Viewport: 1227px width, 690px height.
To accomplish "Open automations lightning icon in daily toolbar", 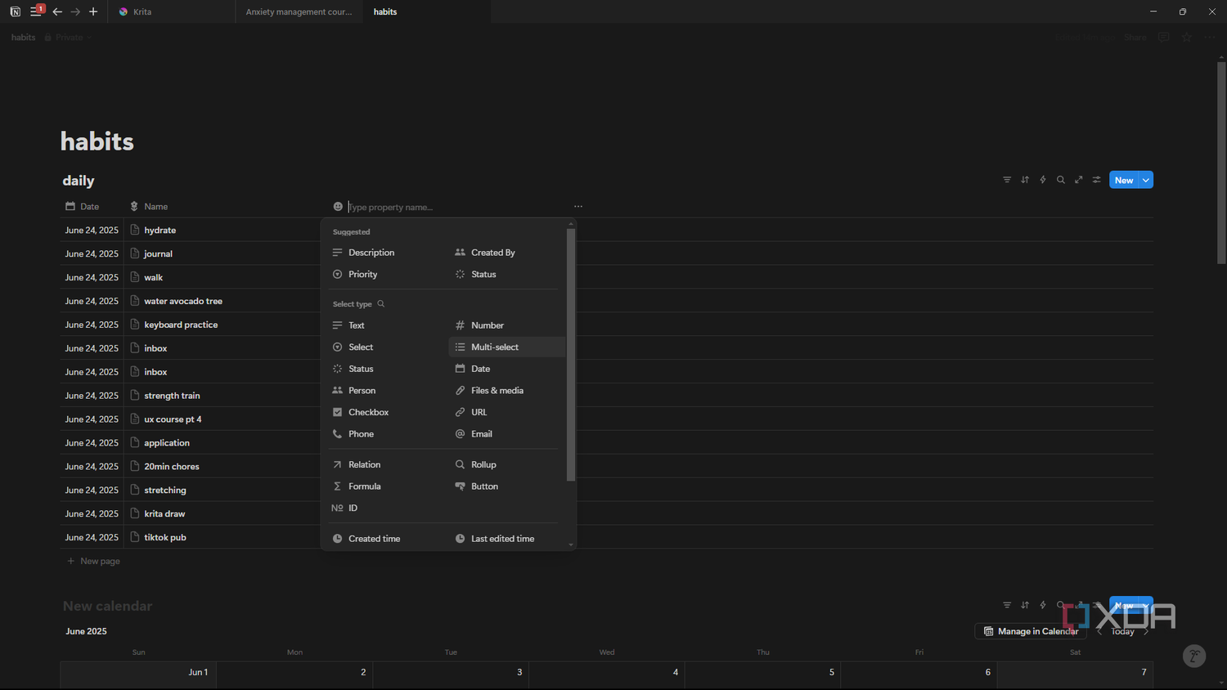I will click(1043, 180).
